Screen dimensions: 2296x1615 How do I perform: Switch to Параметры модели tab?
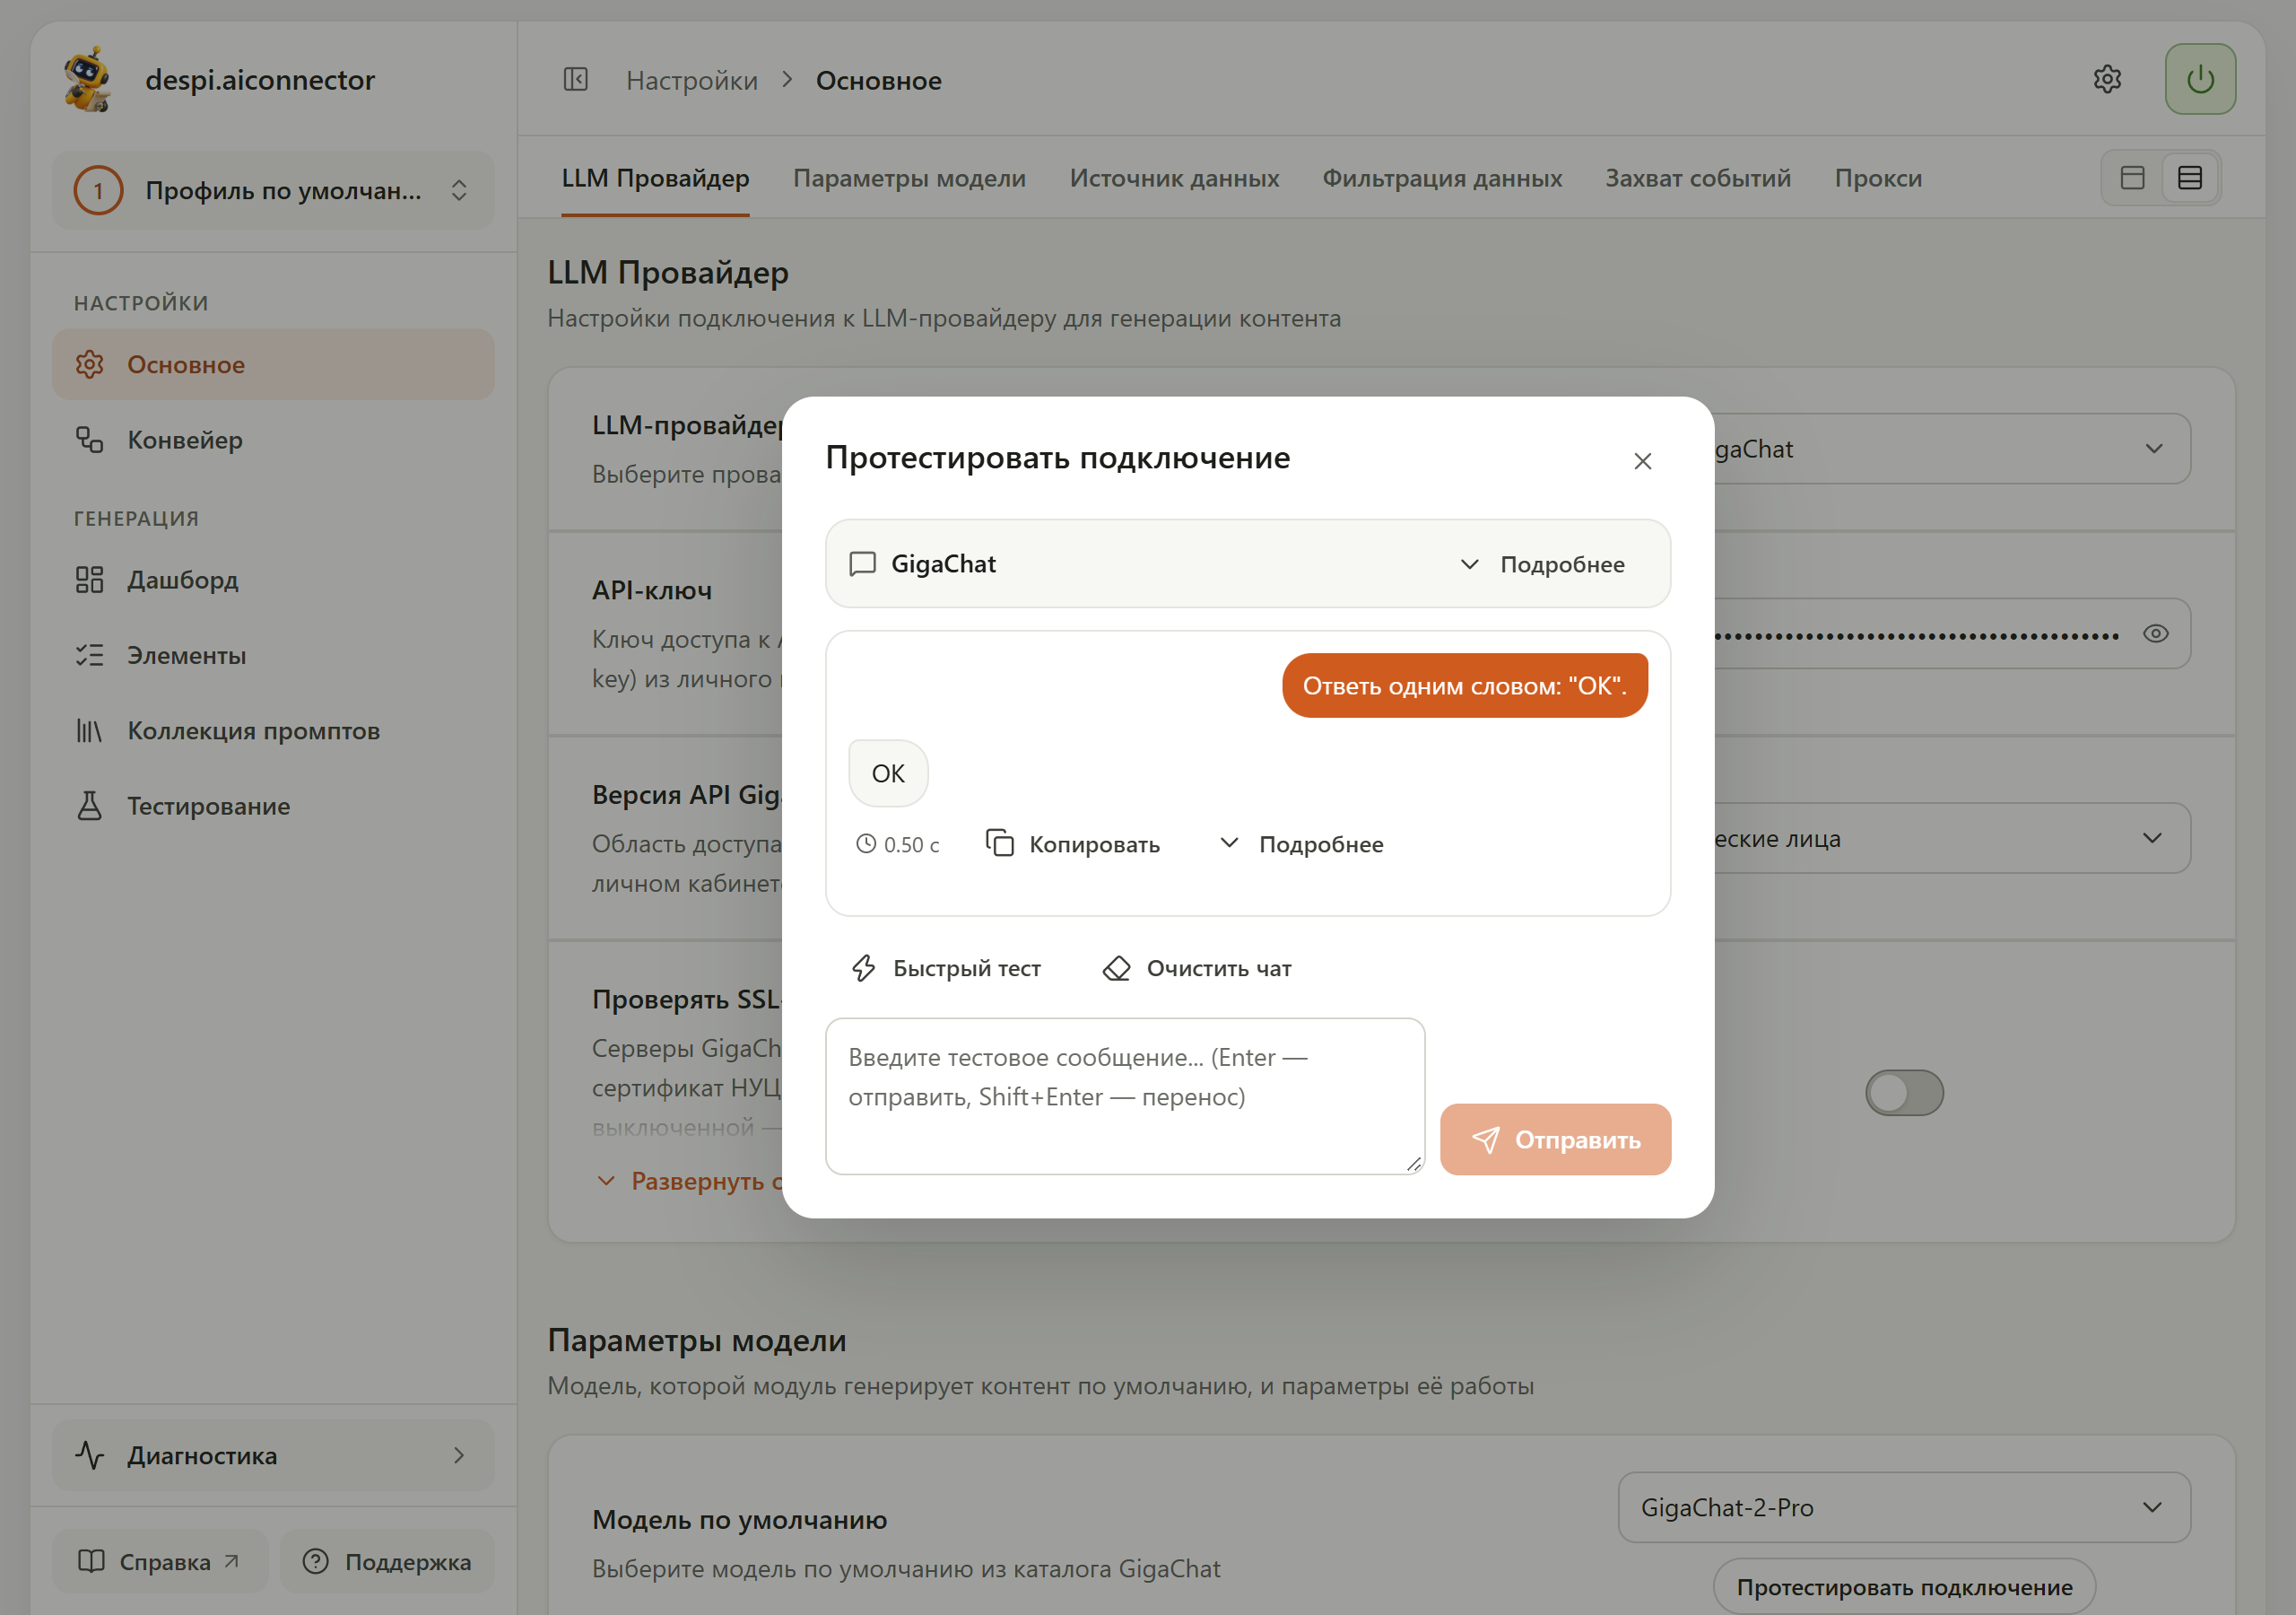[909, 179]
